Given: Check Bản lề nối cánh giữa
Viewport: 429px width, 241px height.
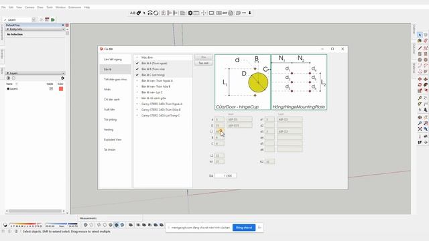Looking at the screenshot, I should (137, 98).
